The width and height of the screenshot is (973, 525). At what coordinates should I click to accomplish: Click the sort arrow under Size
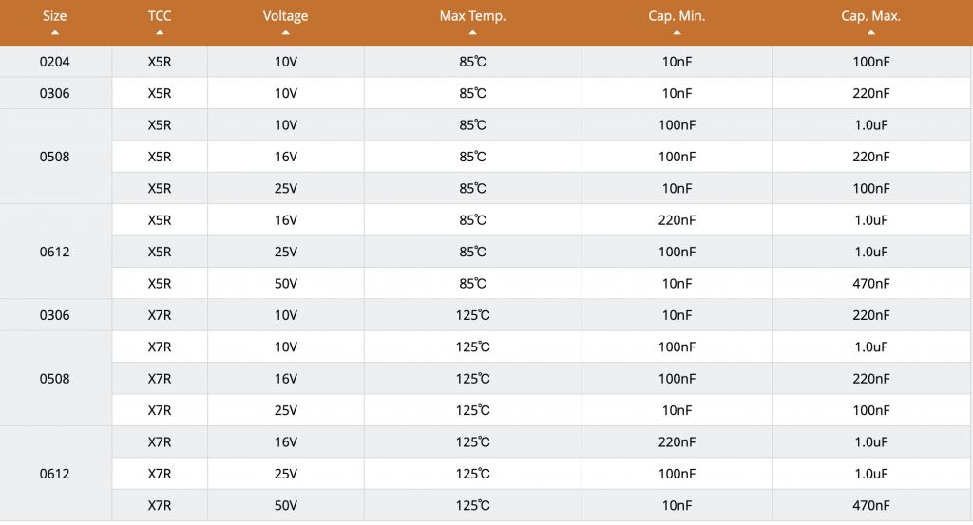pyautogui.click(x=54, y=33)
